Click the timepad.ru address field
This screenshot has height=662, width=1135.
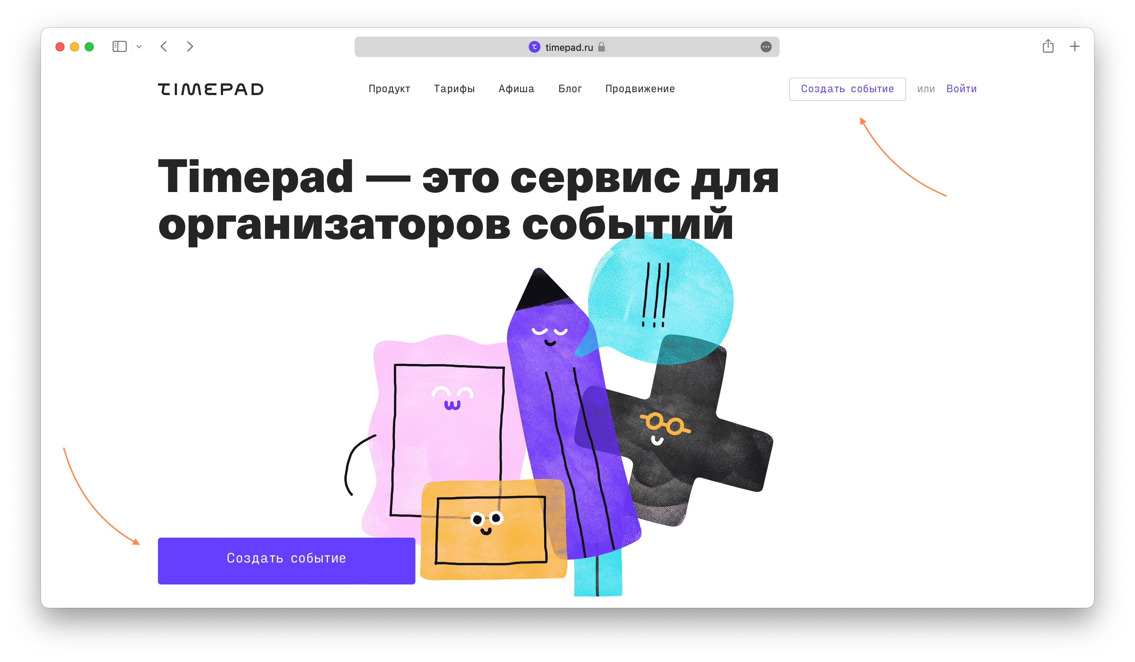[x=567, y=47]
